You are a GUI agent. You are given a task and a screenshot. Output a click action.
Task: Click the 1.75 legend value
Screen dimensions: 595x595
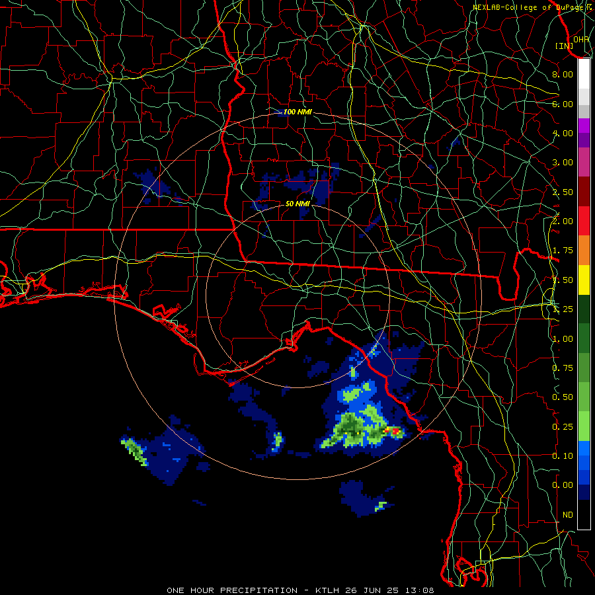pyautogui.click(x=563, y=251)
